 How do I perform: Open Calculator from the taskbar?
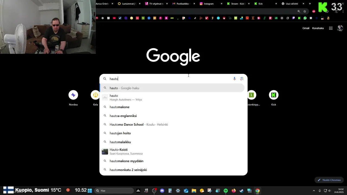[170, 191]
